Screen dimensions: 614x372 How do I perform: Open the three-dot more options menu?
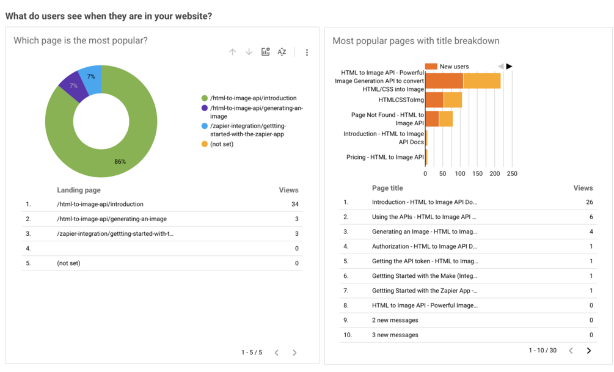(307, 53)
